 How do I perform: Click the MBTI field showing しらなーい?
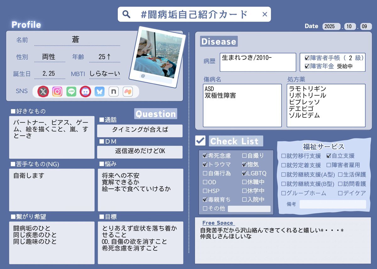pos(105,74)
